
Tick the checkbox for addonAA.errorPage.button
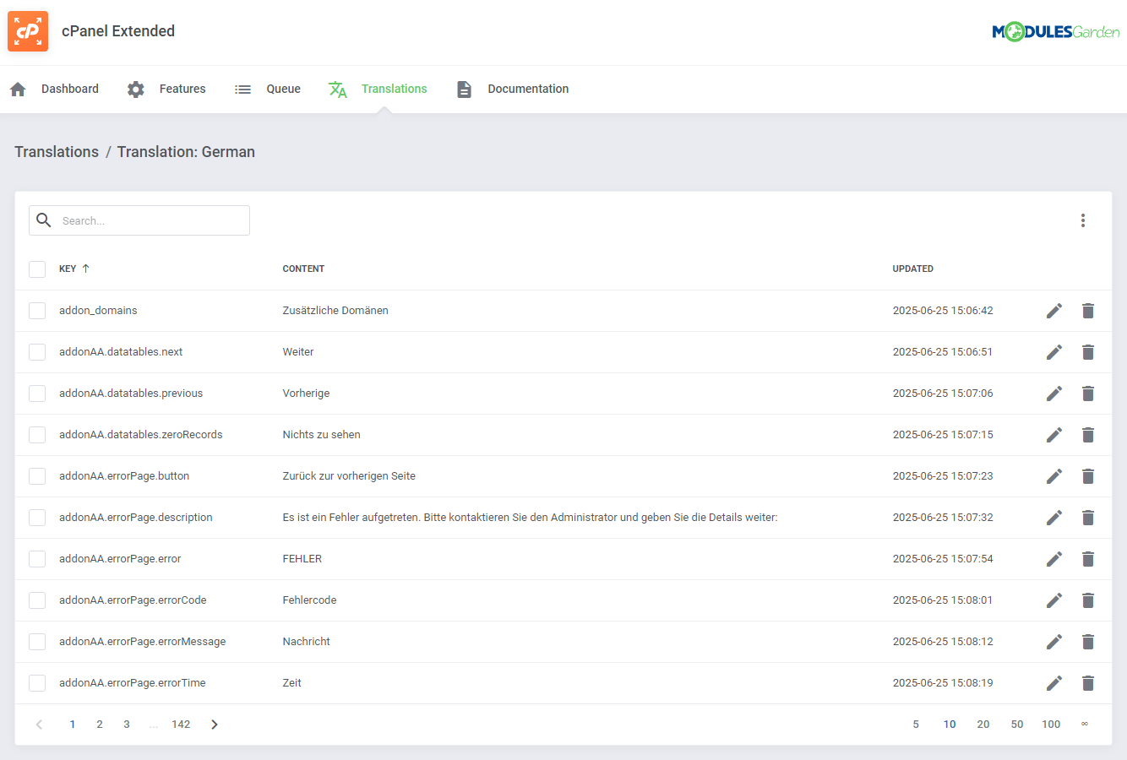(x=37, y=475)
